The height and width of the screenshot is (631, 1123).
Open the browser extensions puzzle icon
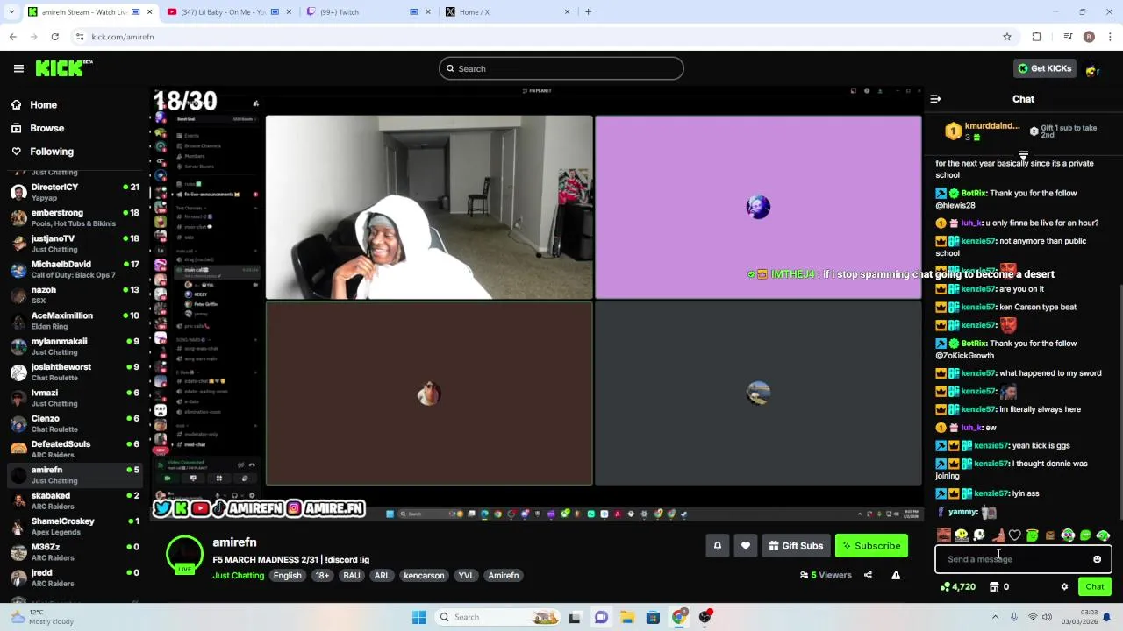tap(1037, 37)
